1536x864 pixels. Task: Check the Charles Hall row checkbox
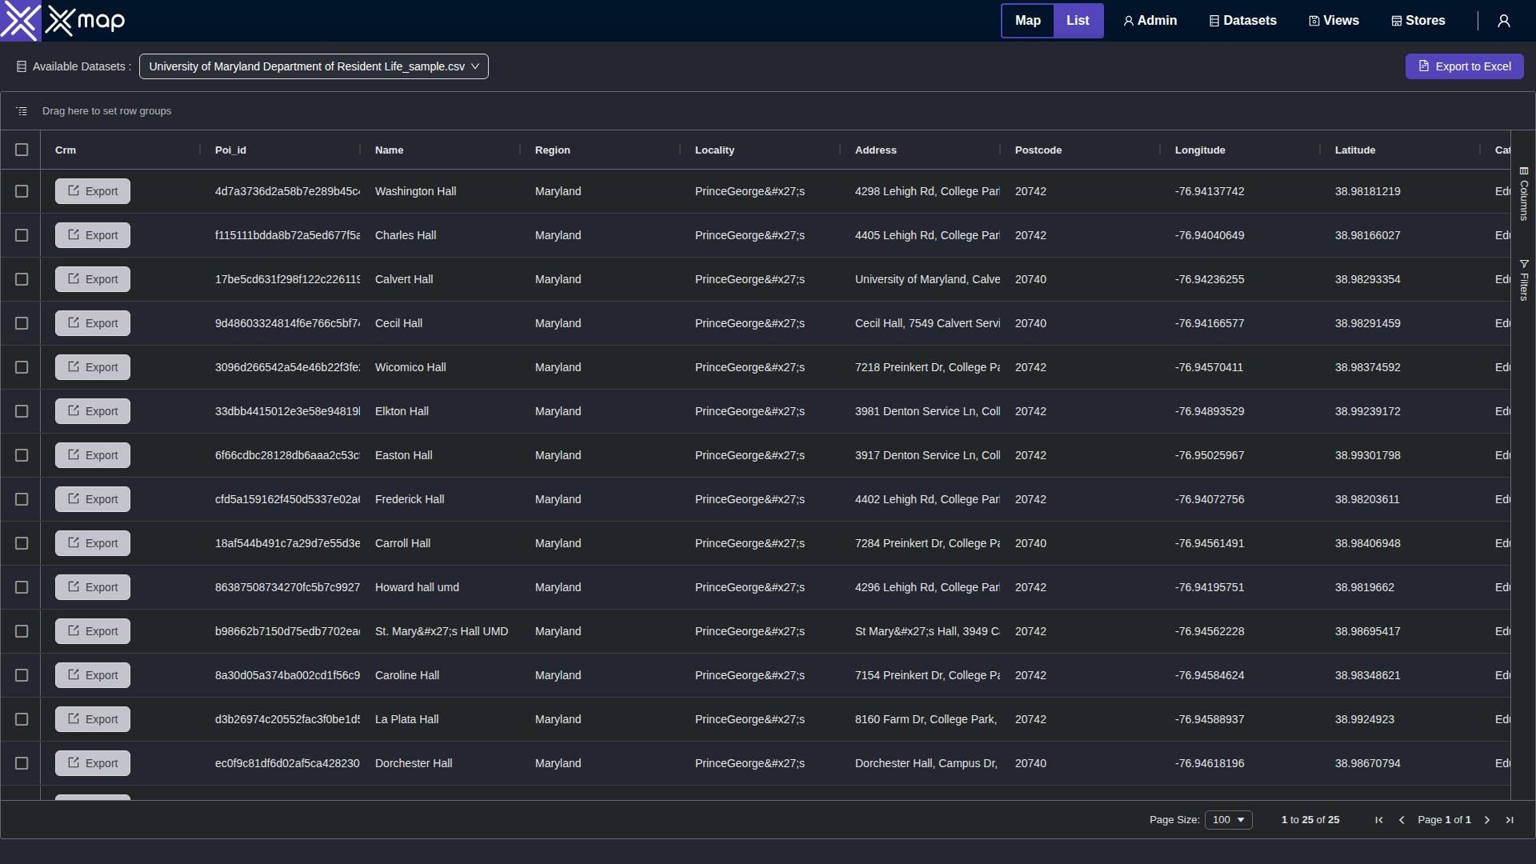tap(22, 235)
